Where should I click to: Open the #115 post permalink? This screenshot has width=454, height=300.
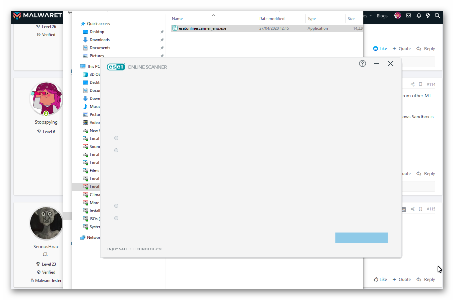click(x=431, y=209)
